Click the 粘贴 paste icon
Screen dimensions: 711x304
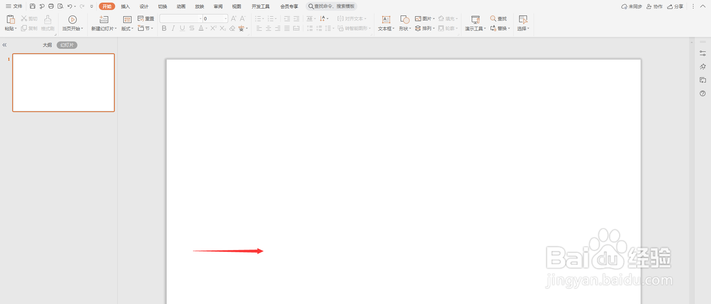coord(11,19)
